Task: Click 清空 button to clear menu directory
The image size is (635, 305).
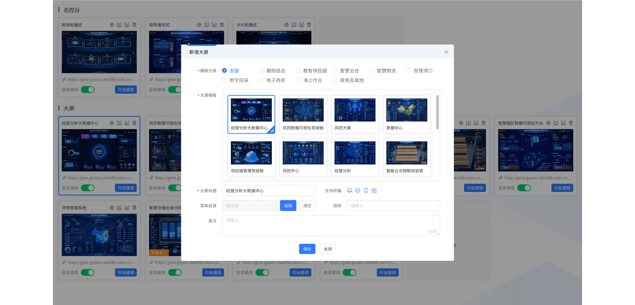Action: tap(307, 206)
